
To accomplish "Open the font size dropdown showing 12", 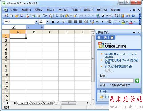I will click(47, 22).
